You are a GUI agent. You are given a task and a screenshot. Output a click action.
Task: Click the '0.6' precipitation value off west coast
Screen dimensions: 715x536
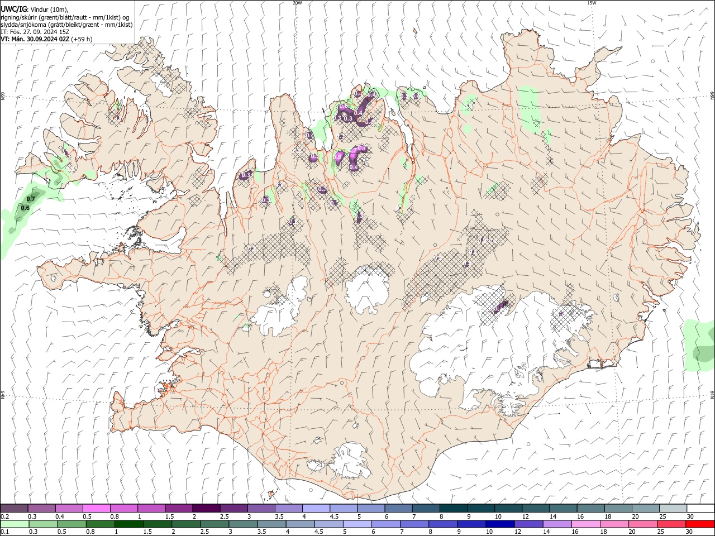coord(25,208)
